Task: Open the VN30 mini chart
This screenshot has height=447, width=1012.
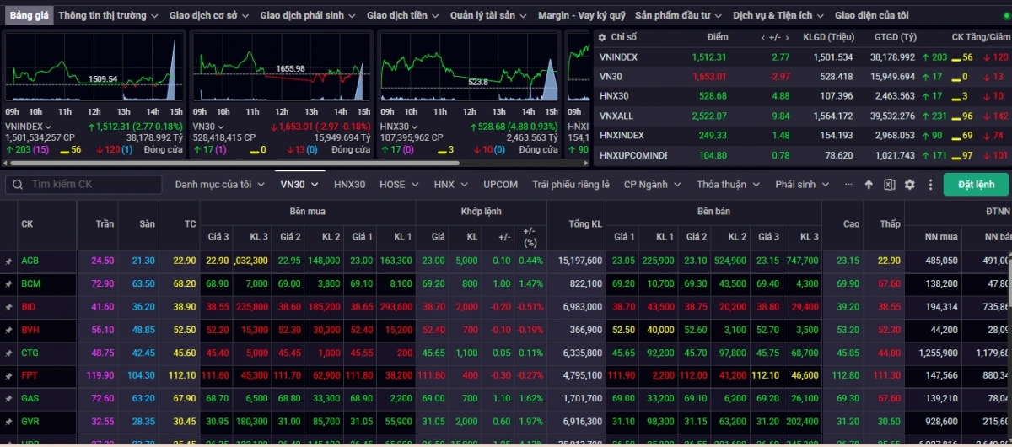Action: pyautogui.click(x=282, y=69)
